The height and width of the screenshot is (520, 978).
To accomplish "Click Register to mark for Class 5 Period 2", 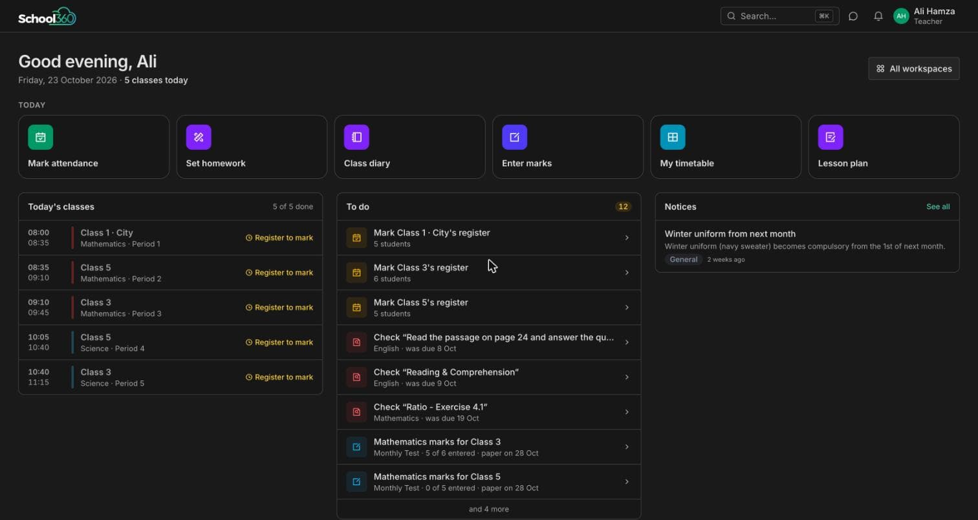I will click(x=279, y=273).
